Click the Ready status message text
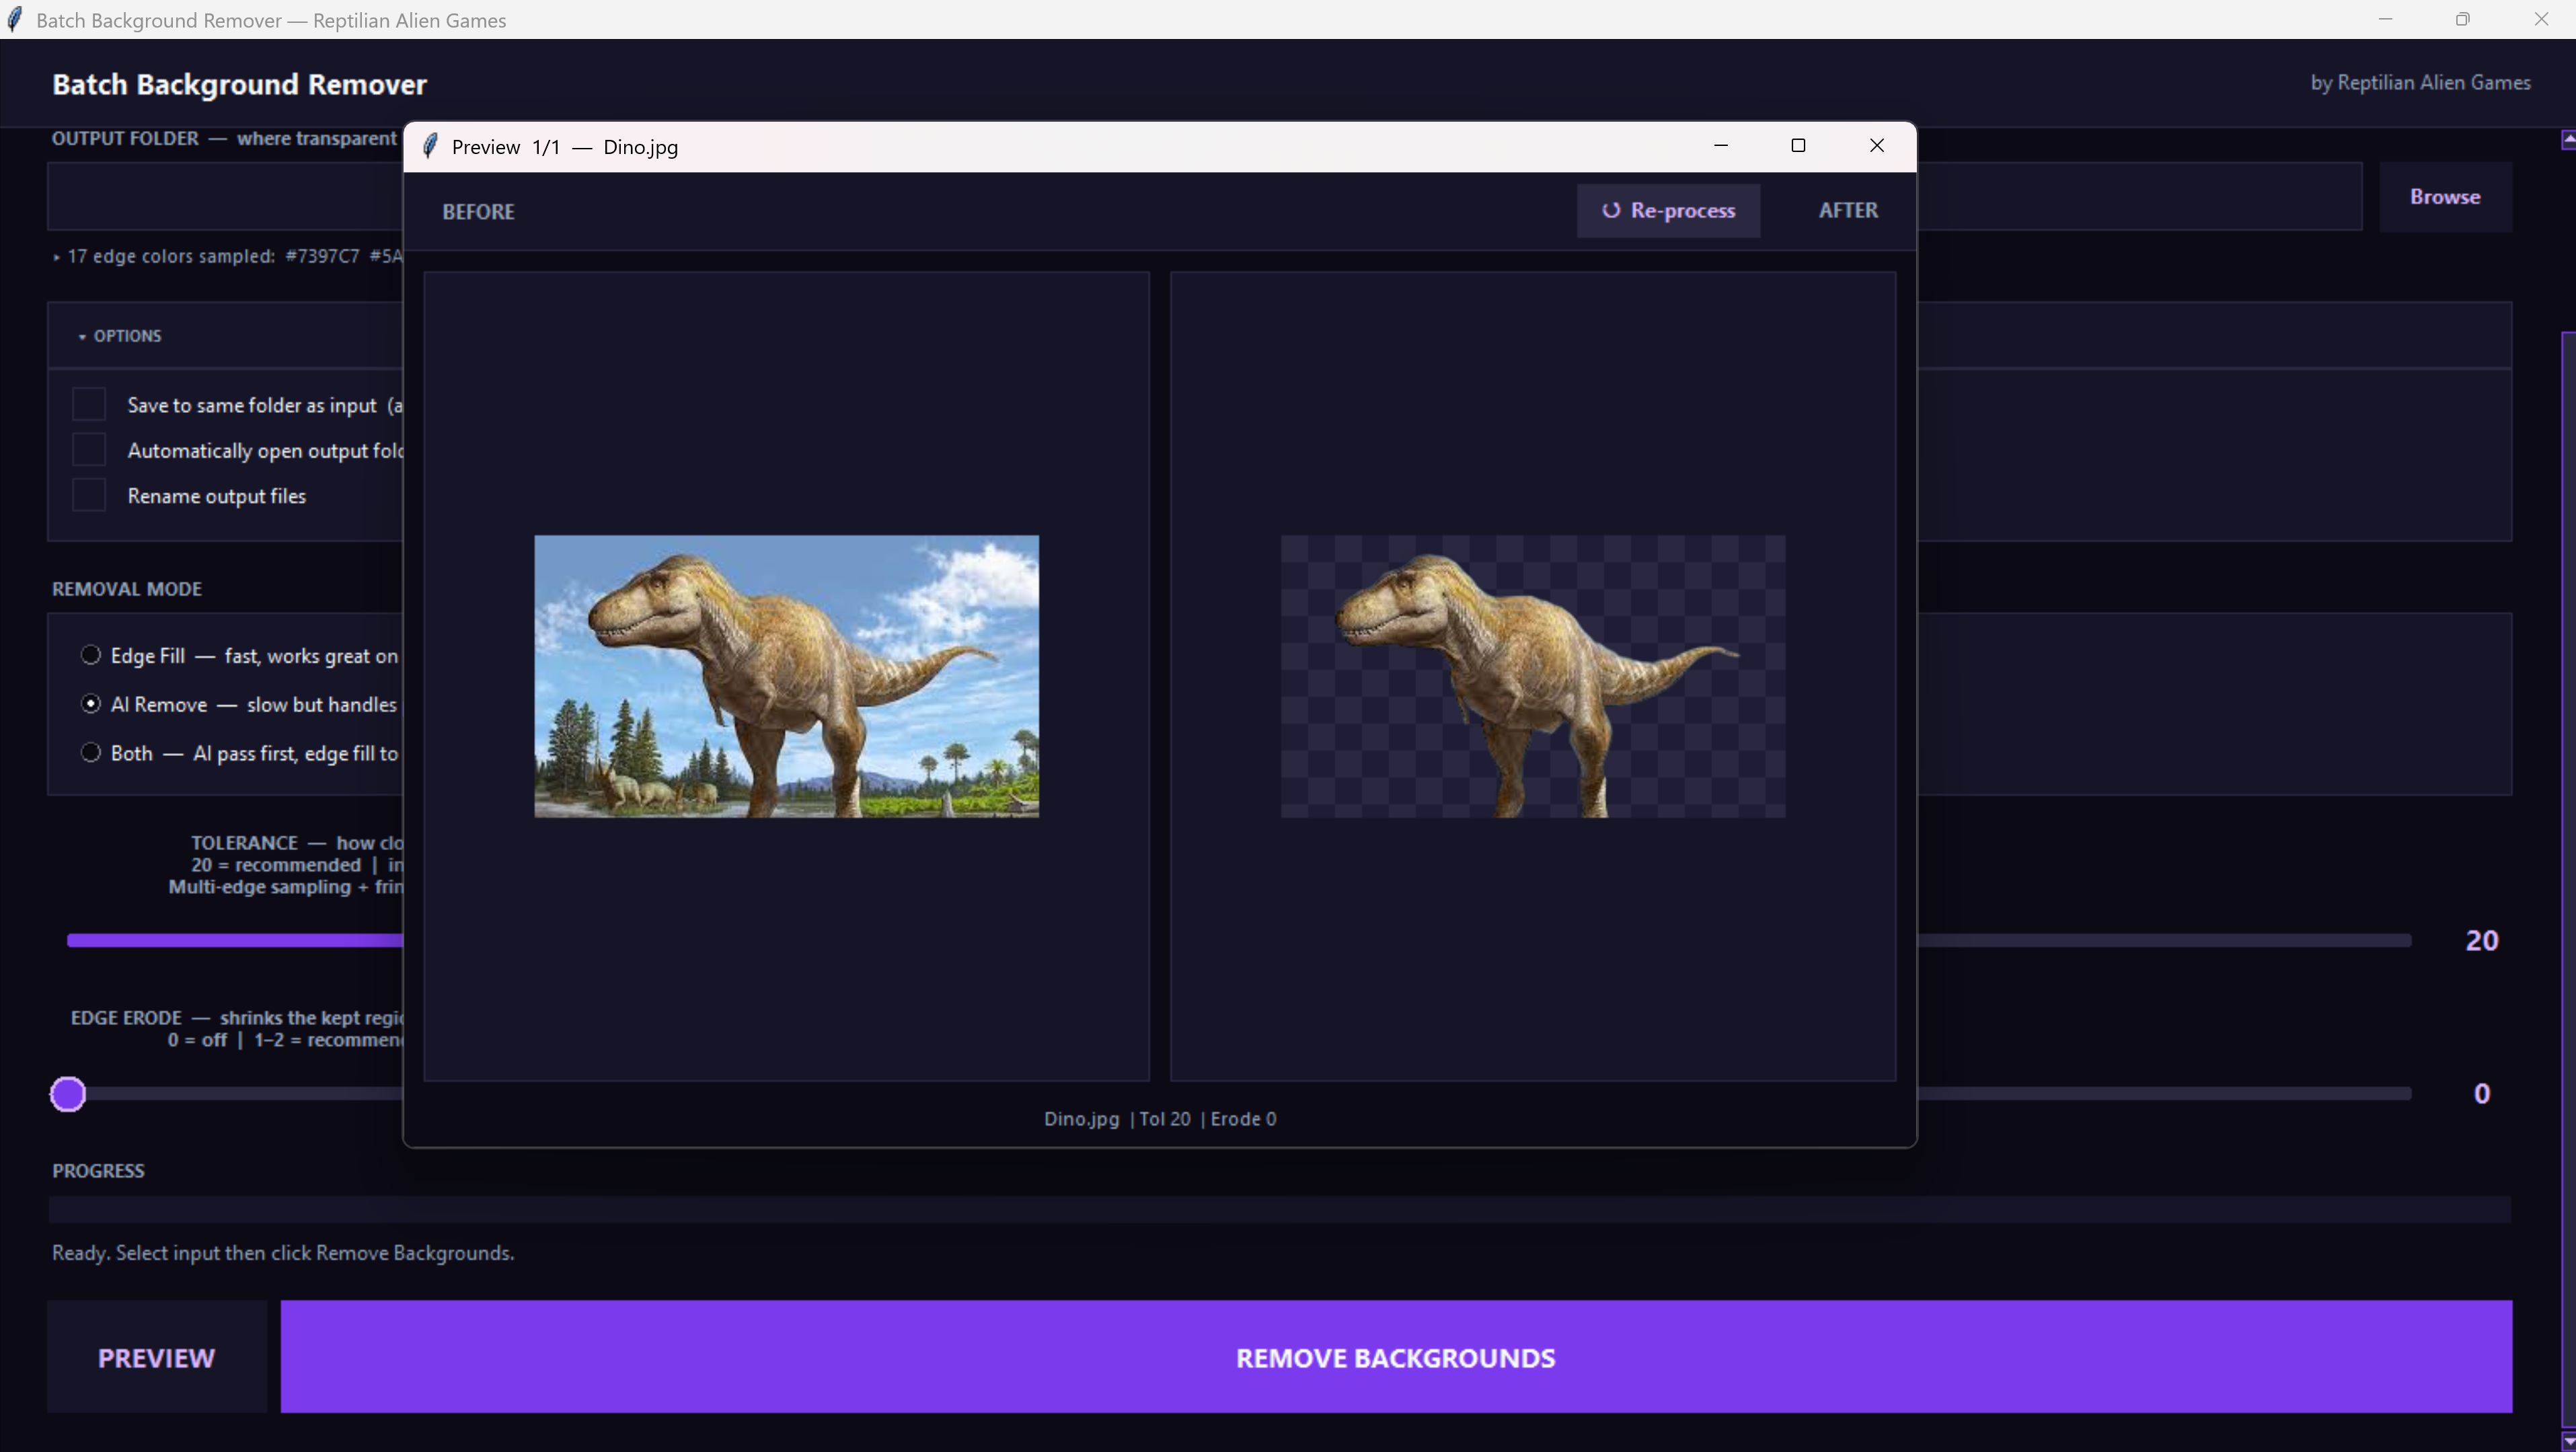The image size is (2576, 1452). [283, 1253]
